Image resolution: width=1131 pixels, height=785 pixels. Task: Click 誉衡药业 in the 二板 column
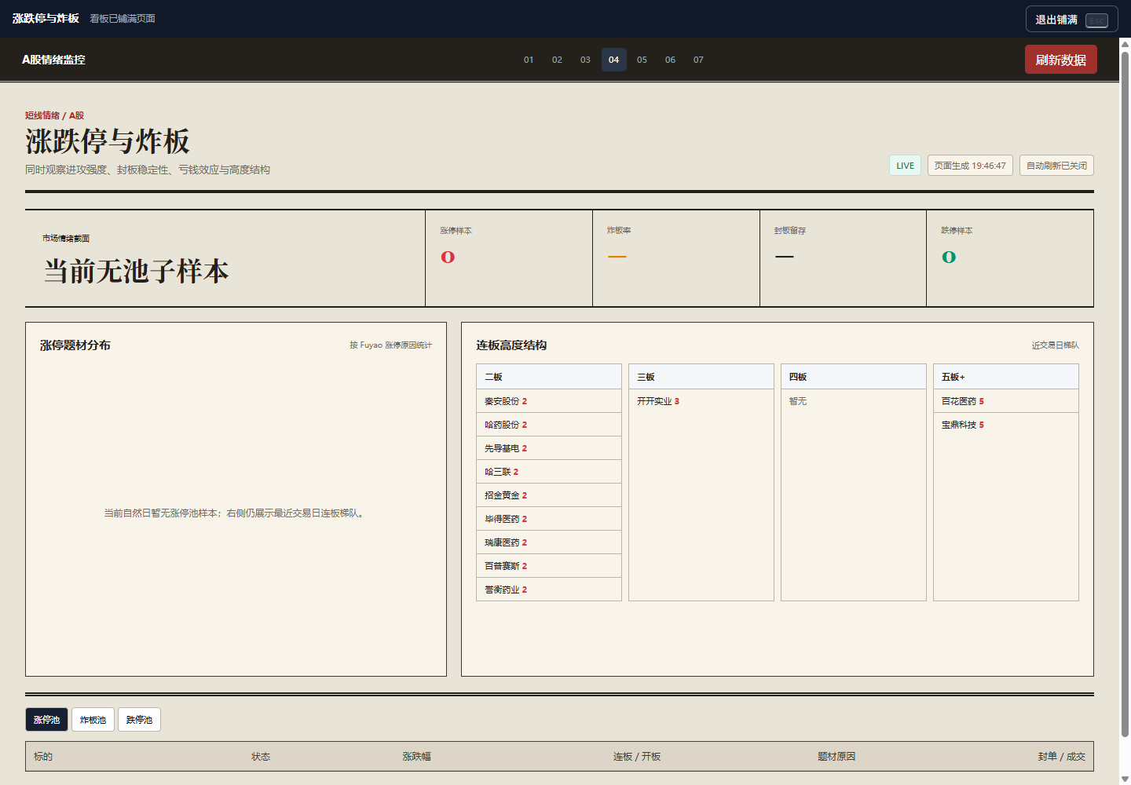549,590
